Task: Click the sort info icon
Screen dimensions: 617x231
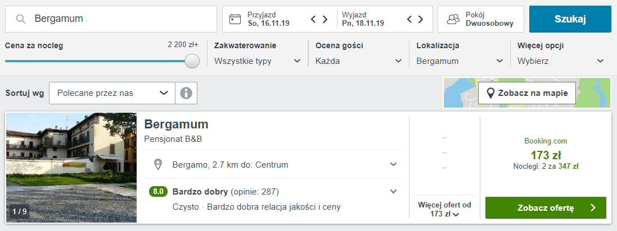Action: coord(186,93)
